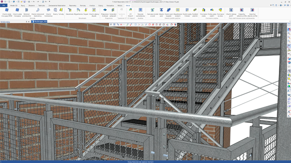Select 'Docinanie na skos' tool
291x163 pixels.
coord(220,12)
